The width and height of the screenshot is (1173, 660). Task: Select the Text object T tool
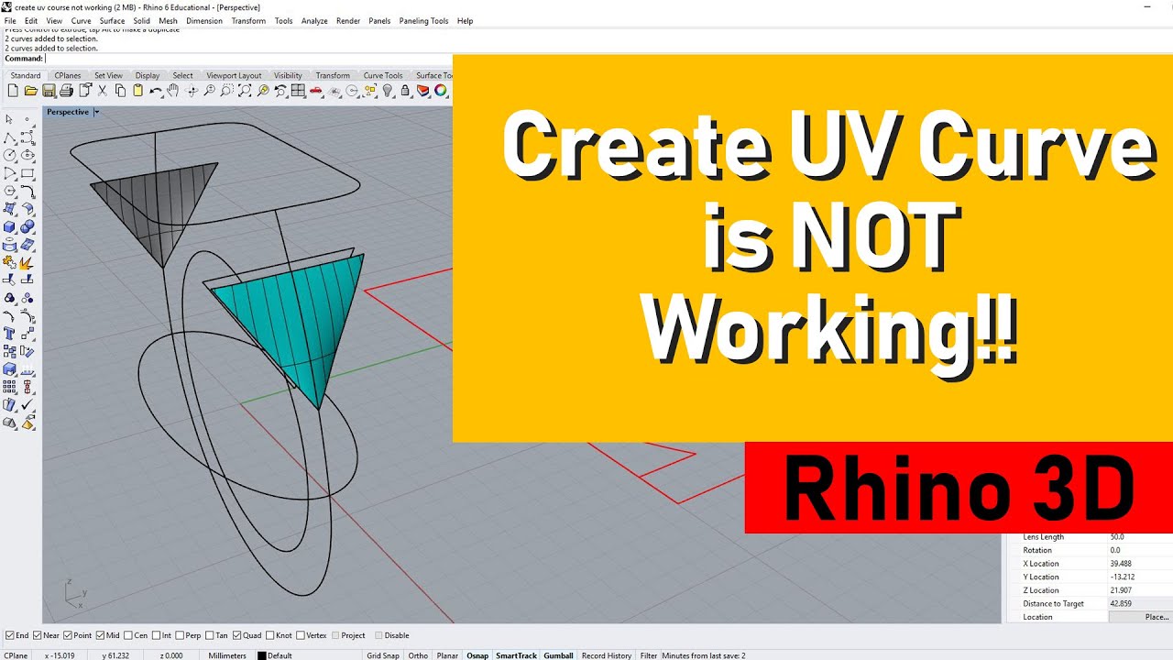pos(9,334)
